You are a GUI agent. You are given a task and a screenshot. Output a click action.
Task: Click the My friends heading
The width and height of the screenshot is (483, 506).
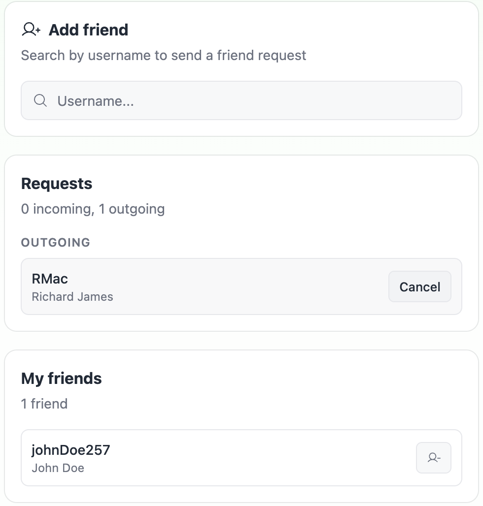point(61,379)
